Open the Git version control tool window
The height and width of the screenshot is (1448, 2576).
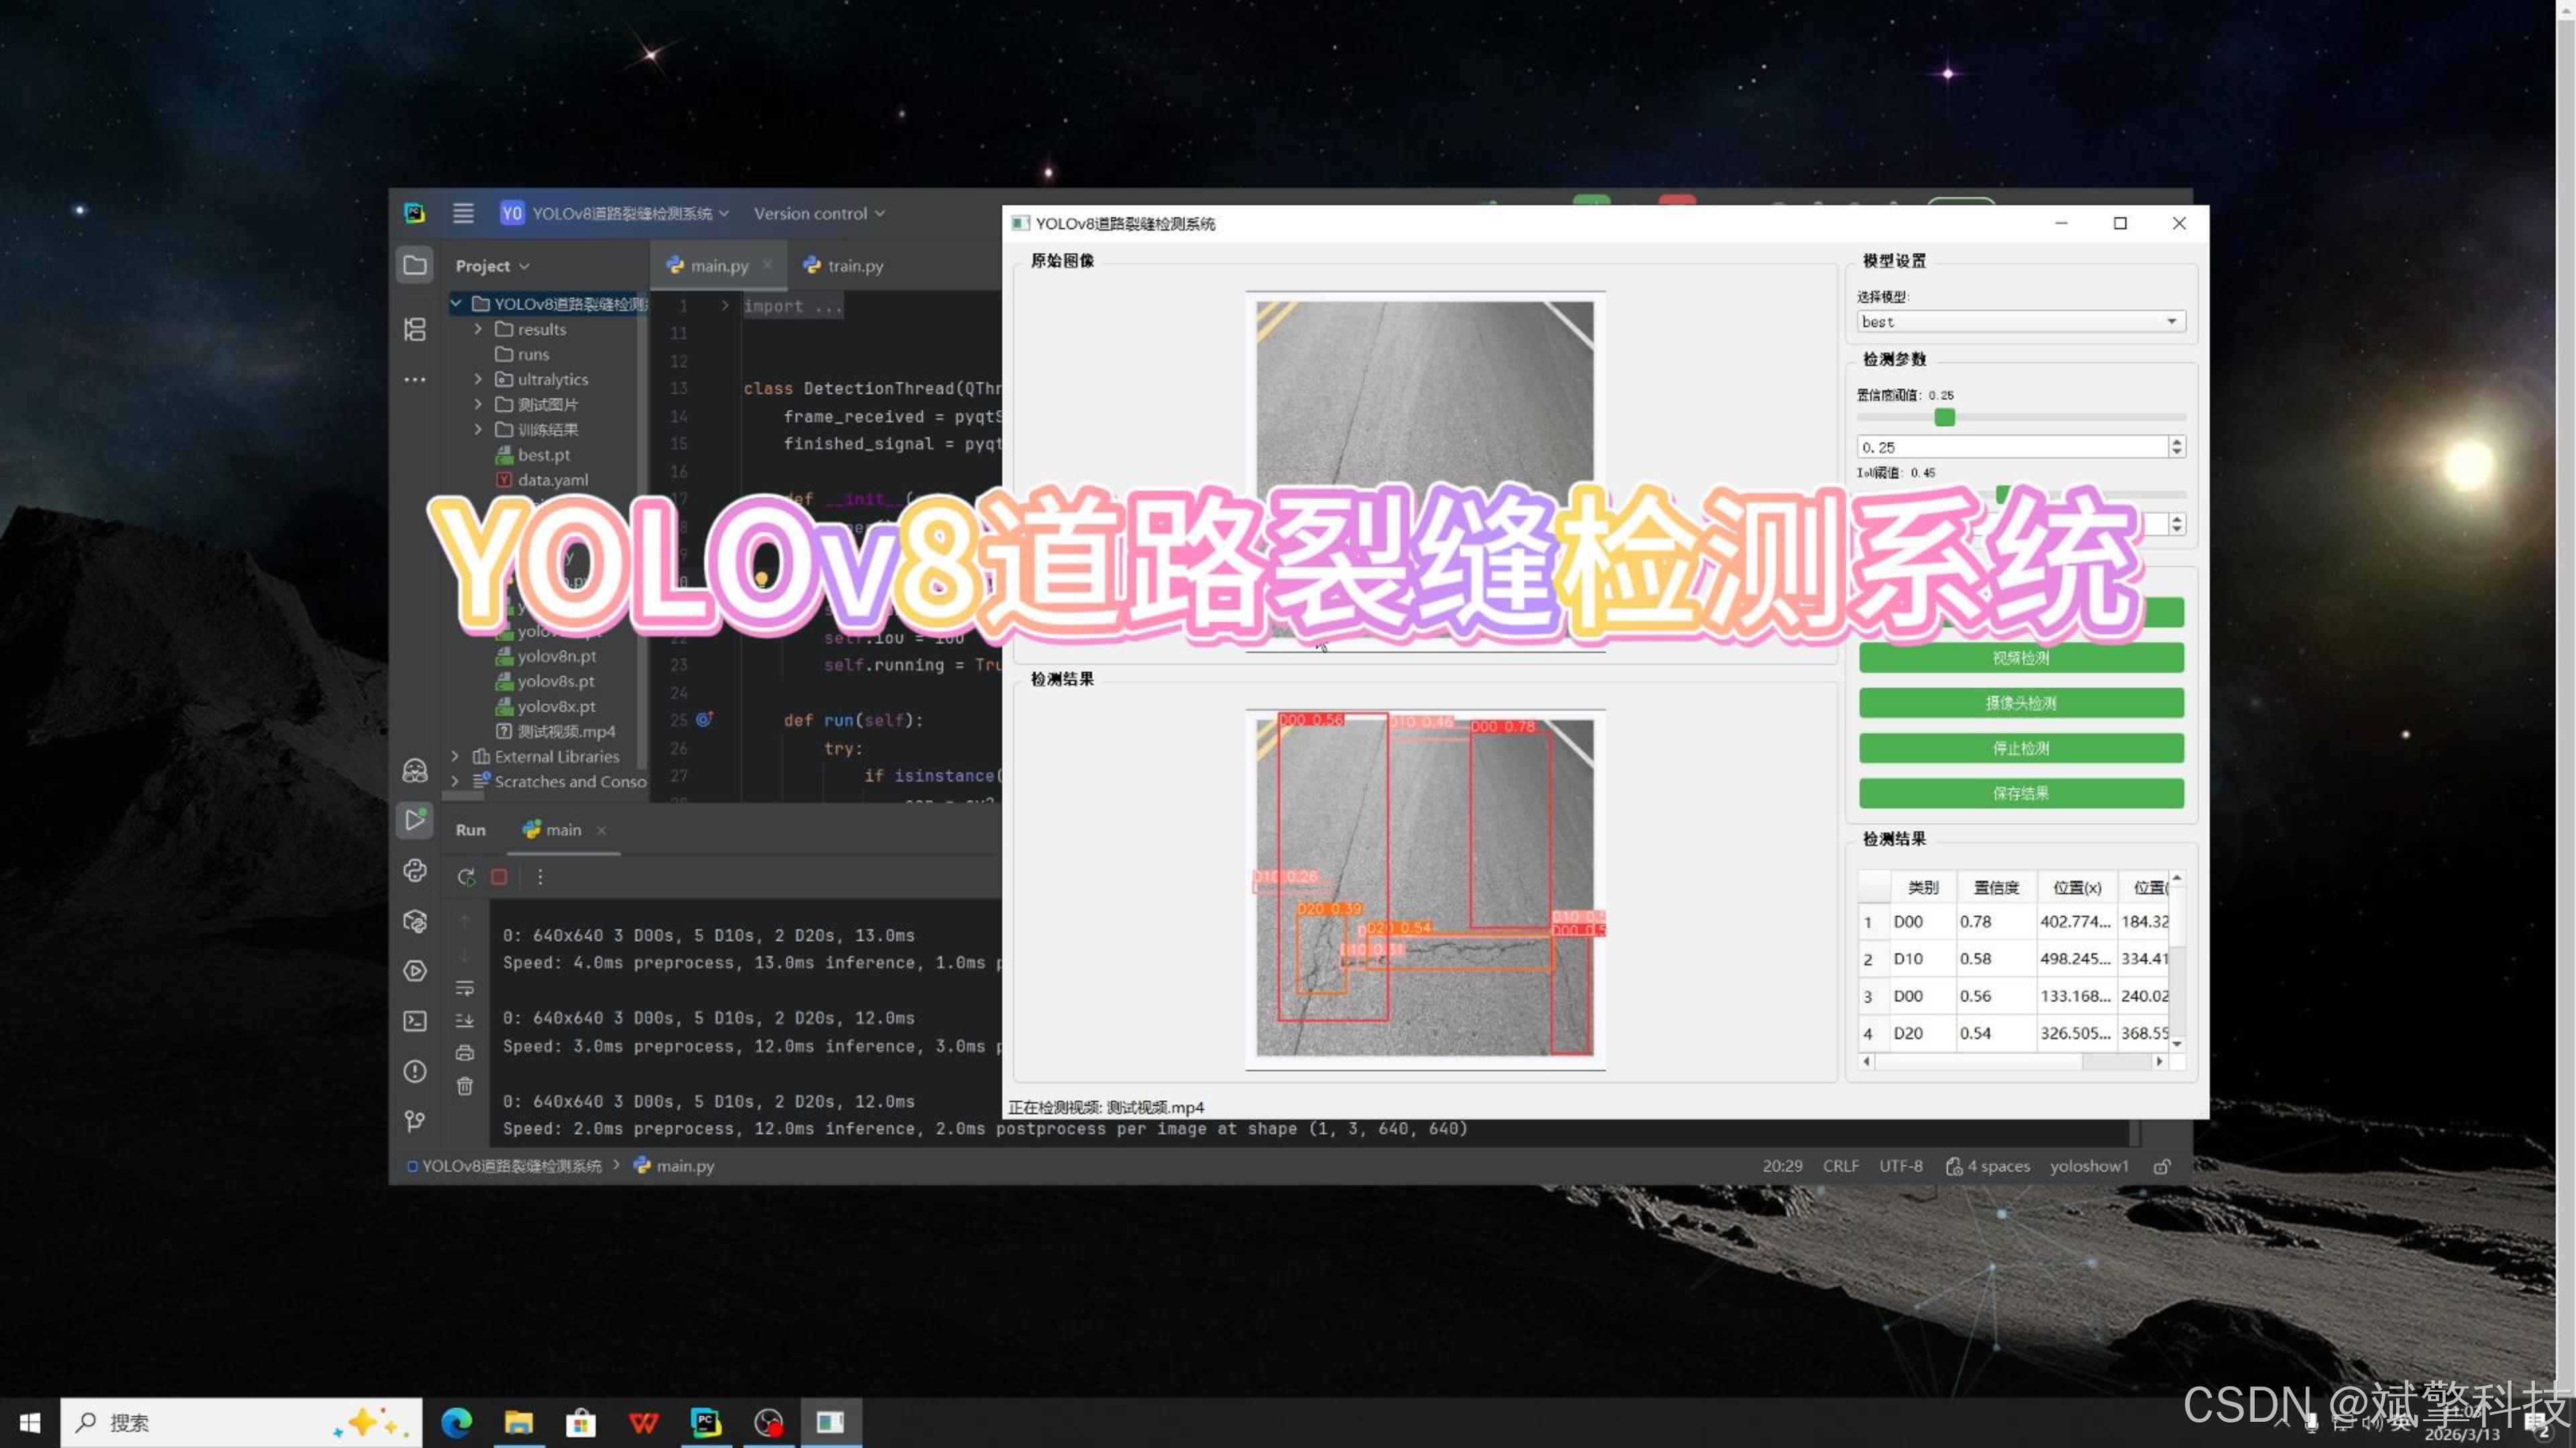tap(415, 1120)
